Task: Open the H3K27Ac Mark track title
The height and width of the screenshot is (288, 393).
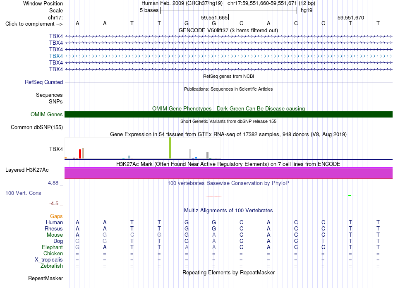Action: 228,164
